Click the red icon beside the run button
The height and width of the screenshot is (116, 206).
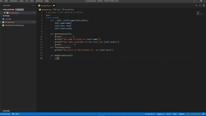pyautogui.click(x=200, y=5)
